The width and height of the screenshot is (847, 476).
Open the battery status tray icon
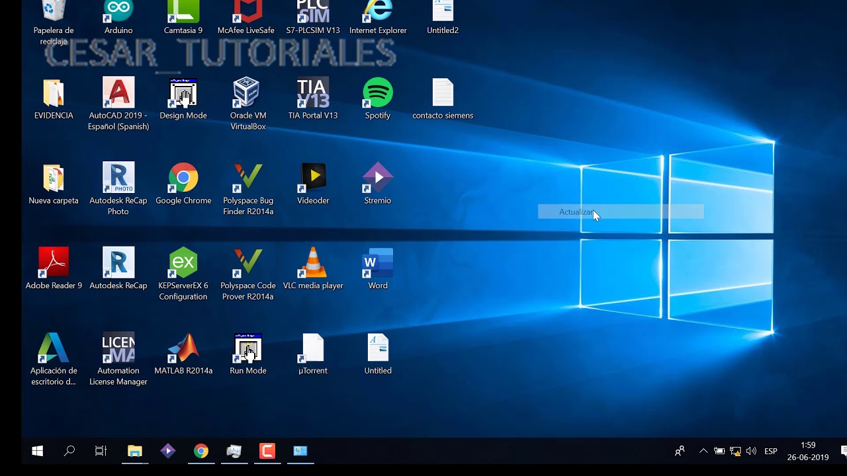coord(719,451)
